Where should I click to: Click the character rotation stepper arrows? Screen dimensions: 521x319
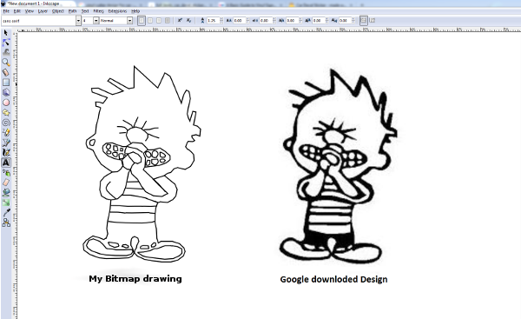pos(353,21)
